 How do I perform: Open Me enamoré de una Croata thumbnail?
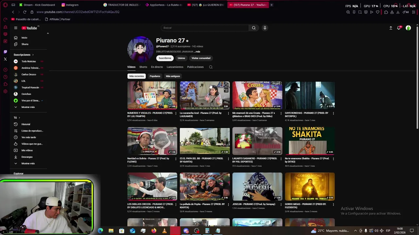click(257, 95)
